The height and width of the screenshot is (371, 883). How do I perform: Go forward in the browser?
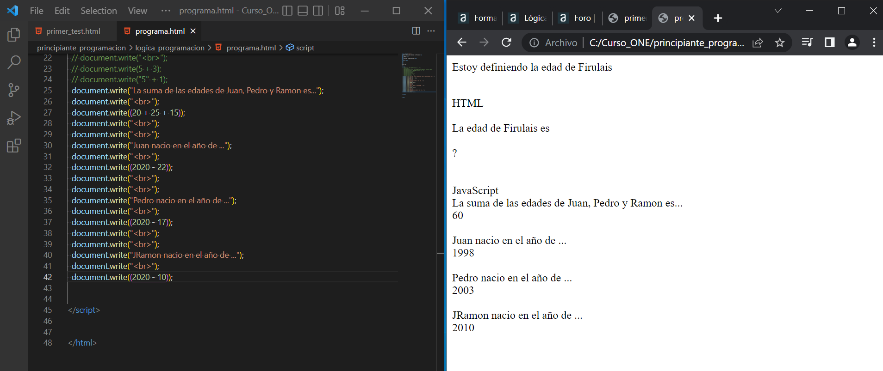[x=484, y=43]
